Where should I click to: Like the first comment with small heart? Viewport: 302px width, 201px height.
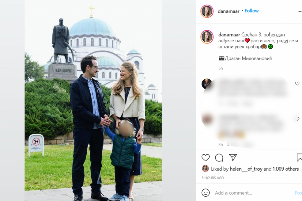pyautogui.click(x=297, y=83)
